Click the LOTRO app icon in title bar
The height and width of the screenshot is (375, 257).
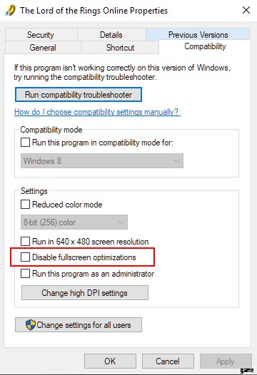click(10, 11)
